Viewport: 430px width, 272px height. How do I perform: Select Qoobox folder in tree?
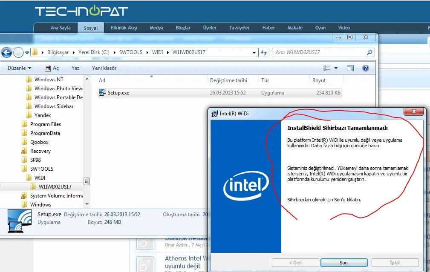click(39, 142)
